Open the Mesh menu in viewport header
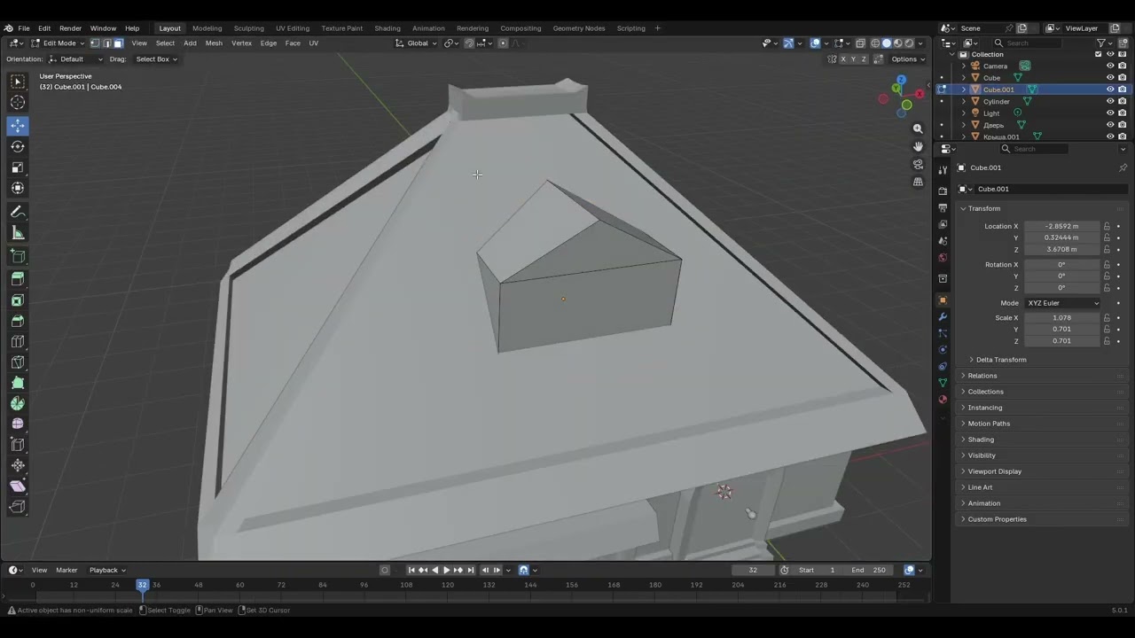Image resolution: width=1135 pixels, height=638 pixels. pyautogui.click(x=214, y=43)
